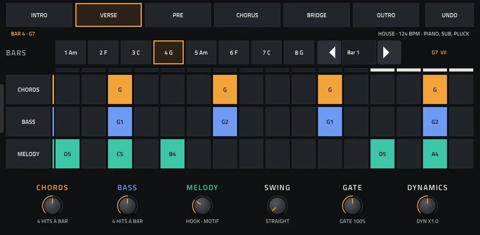Select the MELODY track label

28,154
